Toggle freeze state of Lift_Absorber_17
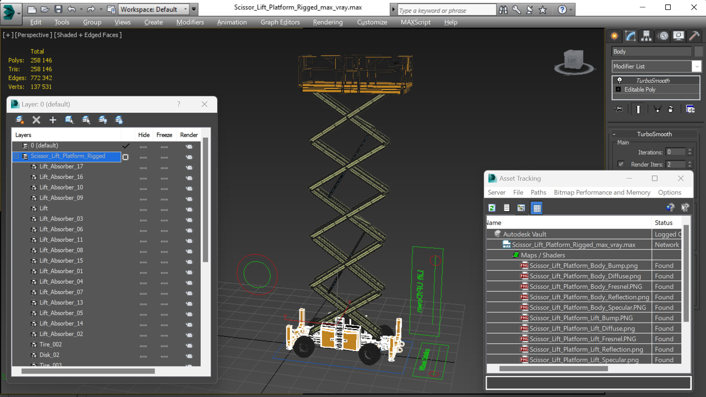Viewport: 706px width, 397px height. click(164, 166)
